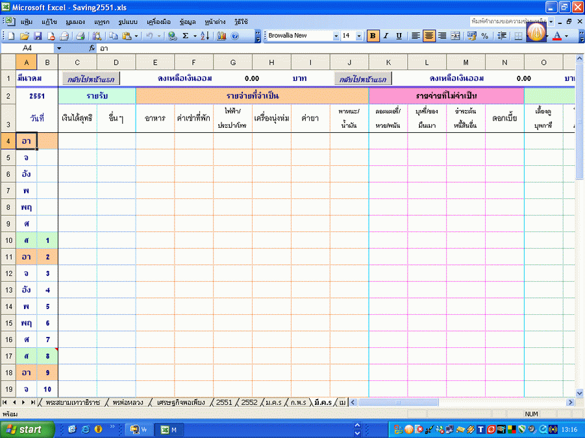Switch to the 2552 sheet tab
Image resolution: width=585 pixels, height=438 pixels.
(249, 402)
